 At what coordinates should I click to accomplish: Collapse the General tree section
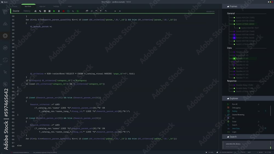coord(231,13)
